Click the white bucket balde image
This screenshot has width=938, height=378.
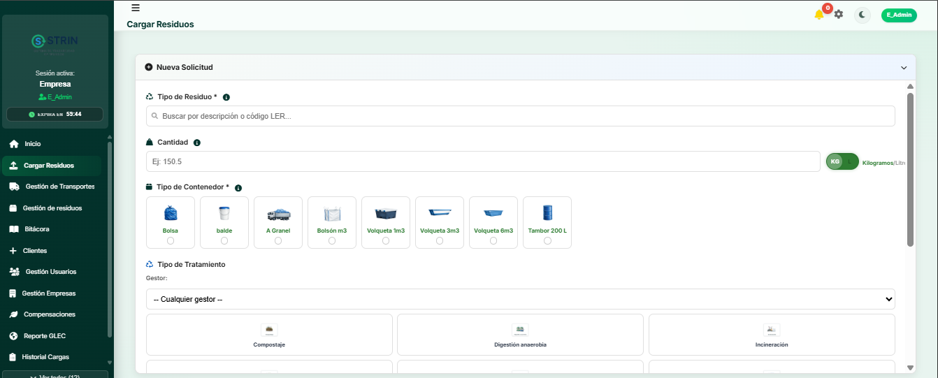point(224,213)
